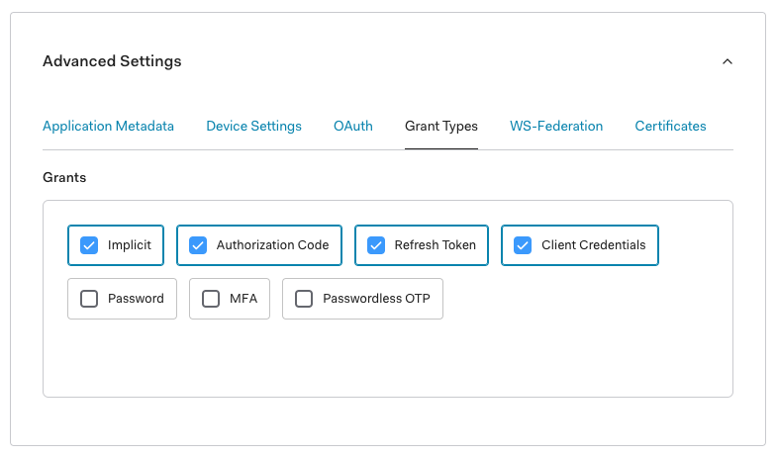Click the Passwordless OTP label text

(376, 299)
